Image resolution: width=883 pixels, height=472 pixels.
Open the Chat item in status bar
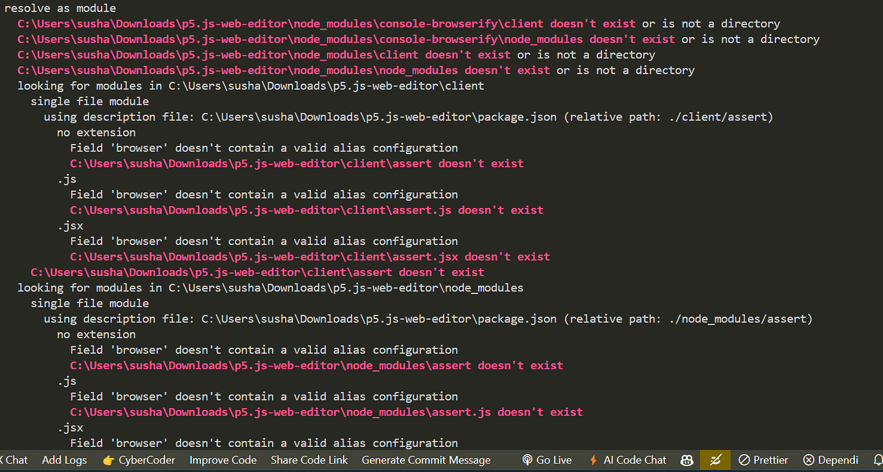click(x=17, y=460)
